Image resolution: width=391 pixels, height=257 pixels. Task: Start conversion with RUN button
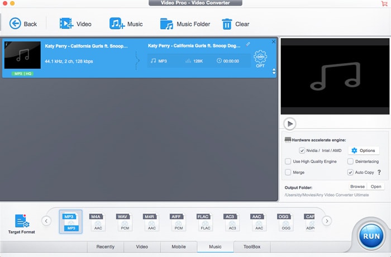[371, 236]
